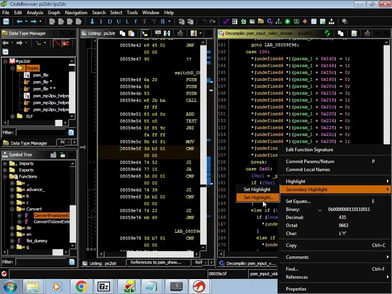Open Chrome from the Windows taskbar

(x=81, y=286)
